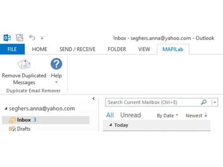Screen dimensions: 223x167
Task: Click the Undo arrow icon
Action: click(x=32, y=37)
